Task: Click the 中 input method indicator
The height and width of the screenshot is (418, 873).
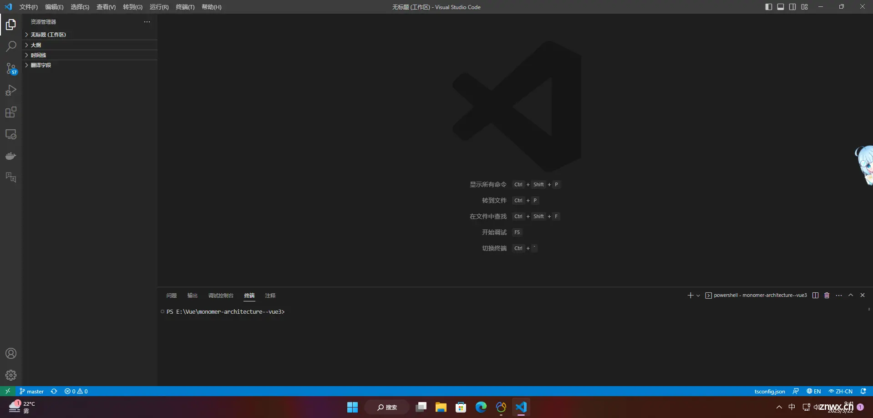Action: coord(792,407)
